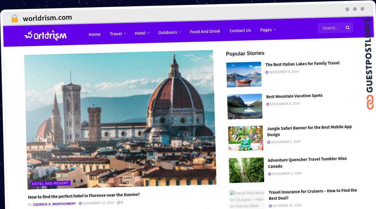The height and width of the screenshot is (209, 376).
Task: Select the Hotel and Resort category tag
Action: [x=50, y=183]
